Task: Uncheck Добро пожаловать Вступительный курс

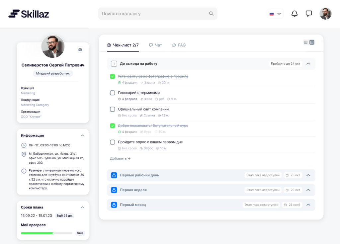Action: coord(112,125)
